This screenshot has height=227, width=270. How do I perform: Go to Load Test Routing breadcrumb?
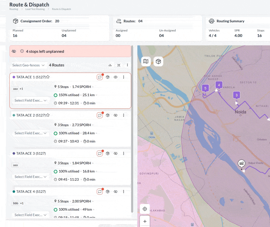coord(35,9)
